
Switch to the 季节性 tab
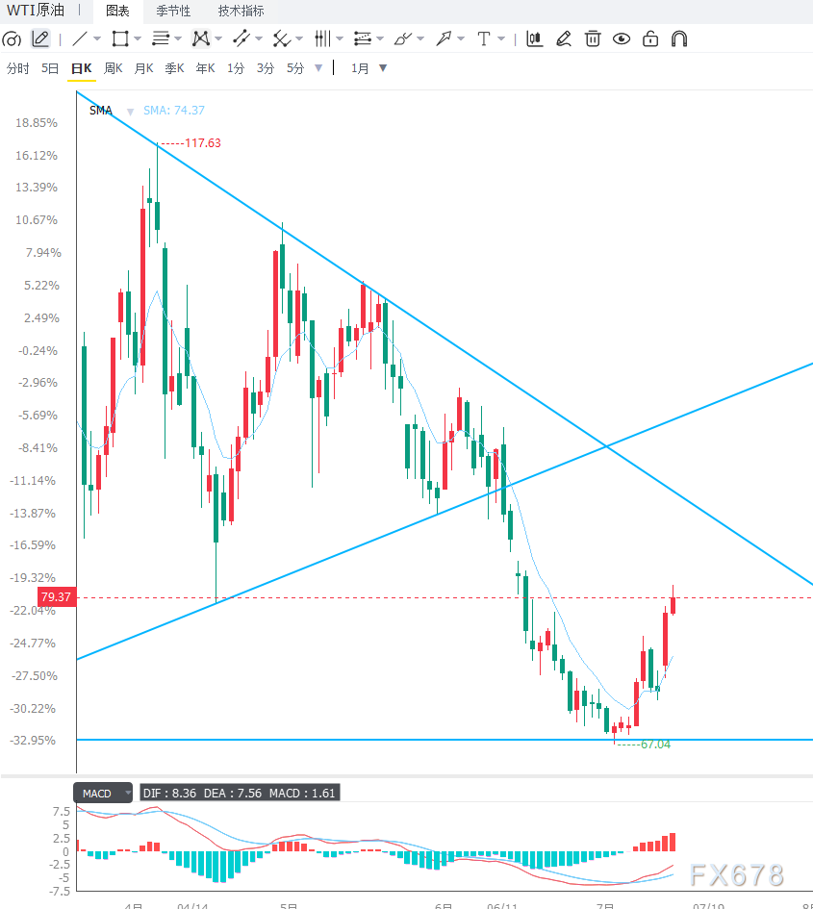(x=173, y=11)
